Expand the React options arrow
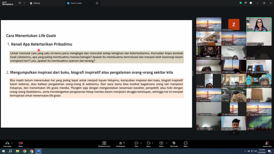Screen dimensions: 274x154 point(152,143)
